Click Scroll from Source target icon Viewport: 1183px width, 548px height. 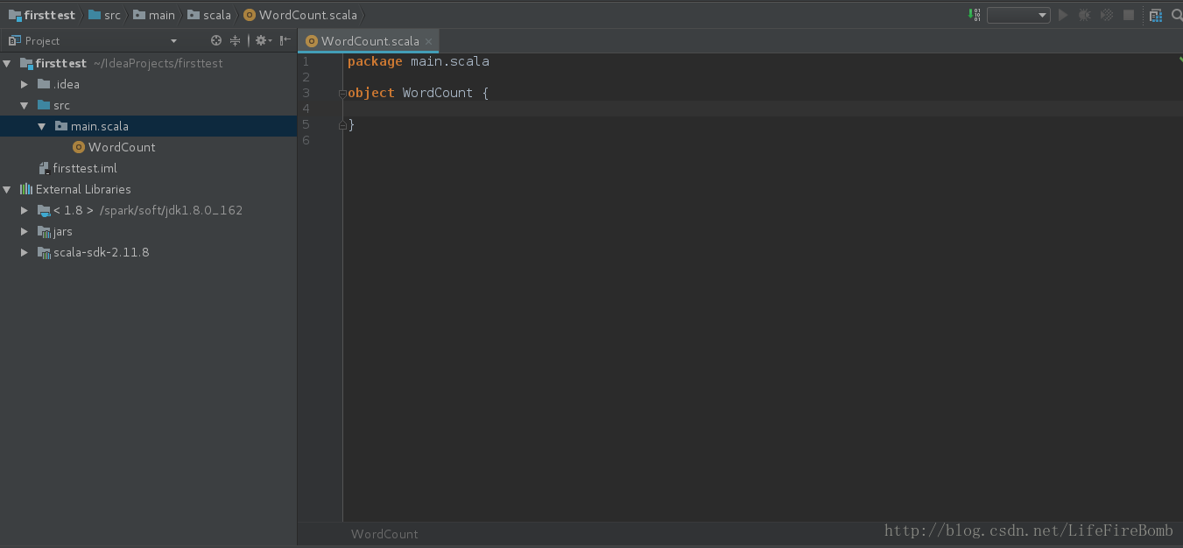(216, 40)
